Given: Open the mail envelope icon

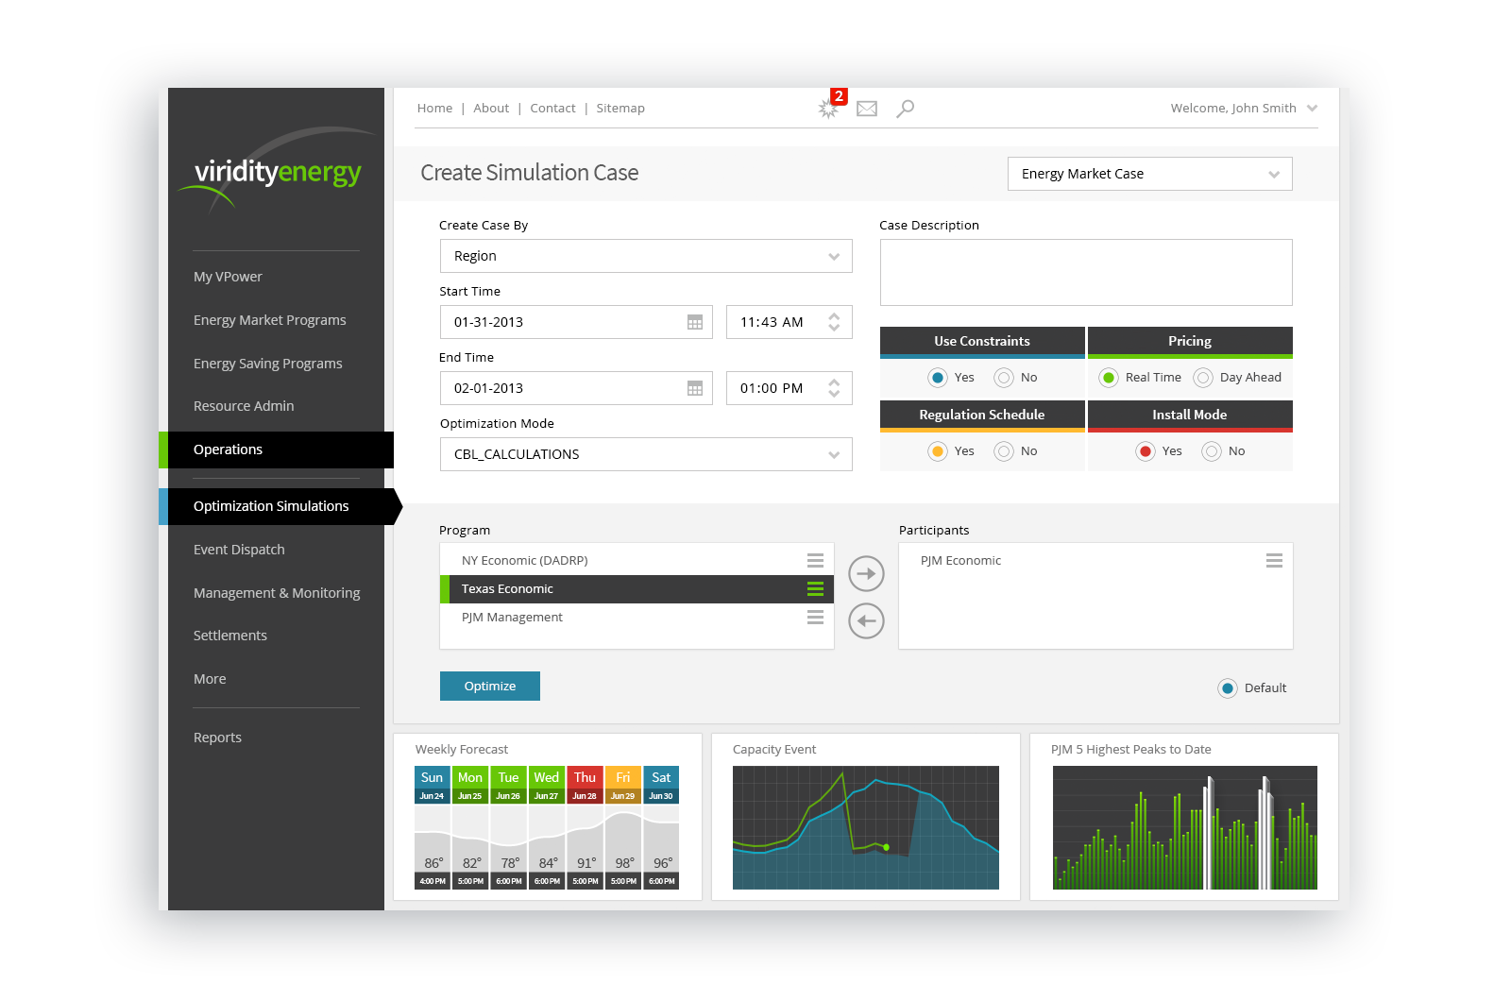Looking at the screenshot, I should (x=867, y=109).
